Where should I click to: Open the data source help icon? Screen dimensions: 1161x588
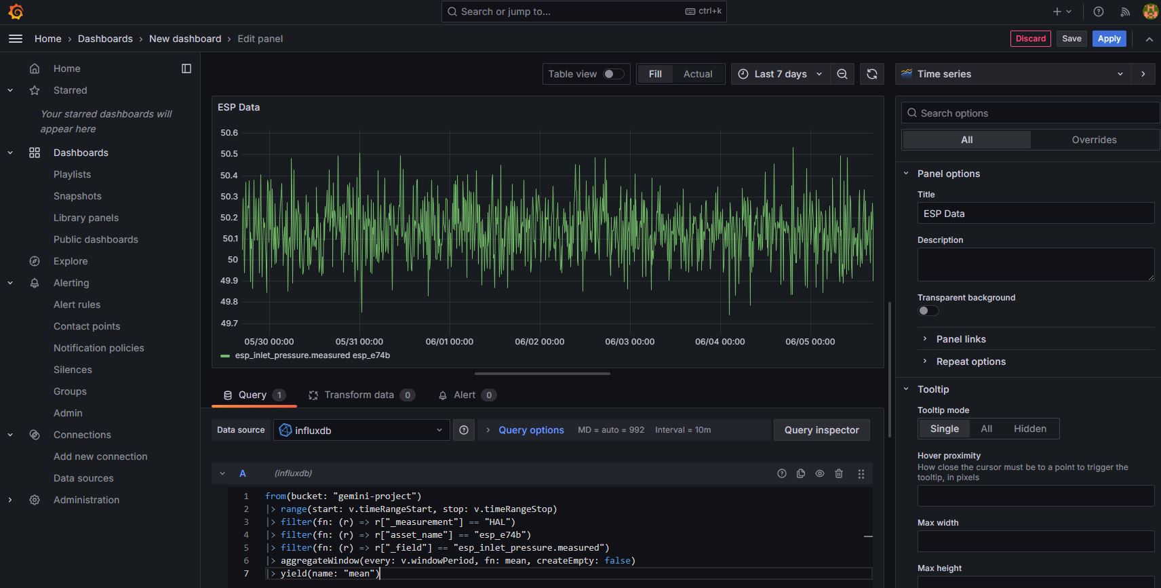(x=463, y=430)
